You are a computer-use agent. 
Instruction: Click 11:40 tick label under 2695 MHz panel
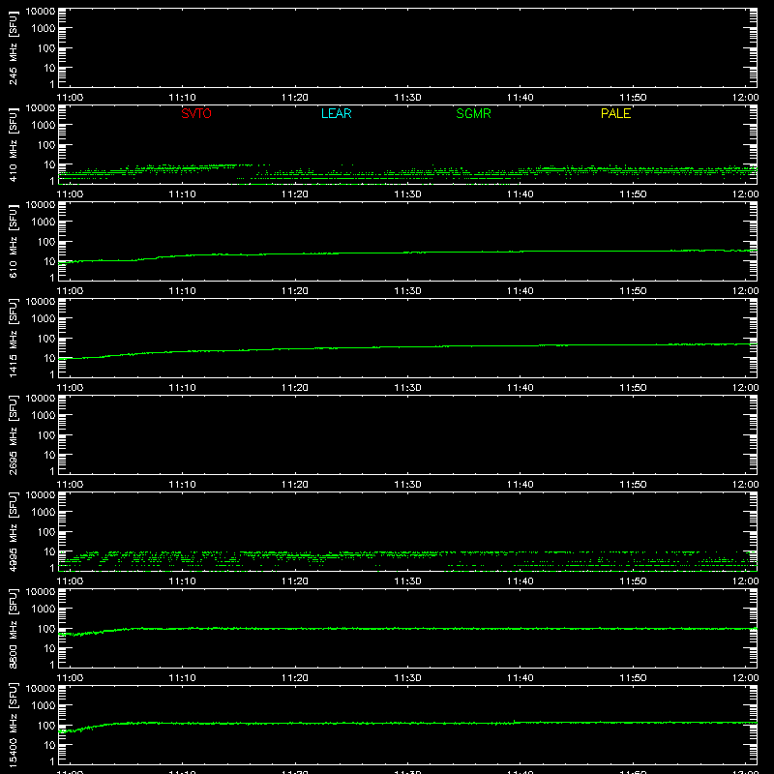(521, 485)
